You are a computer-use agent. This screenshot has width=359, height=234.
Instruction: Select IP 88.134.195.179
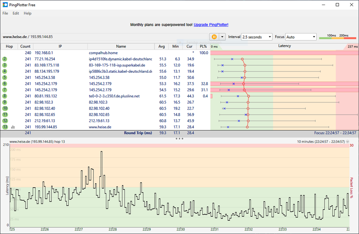[x=47, y=72]
